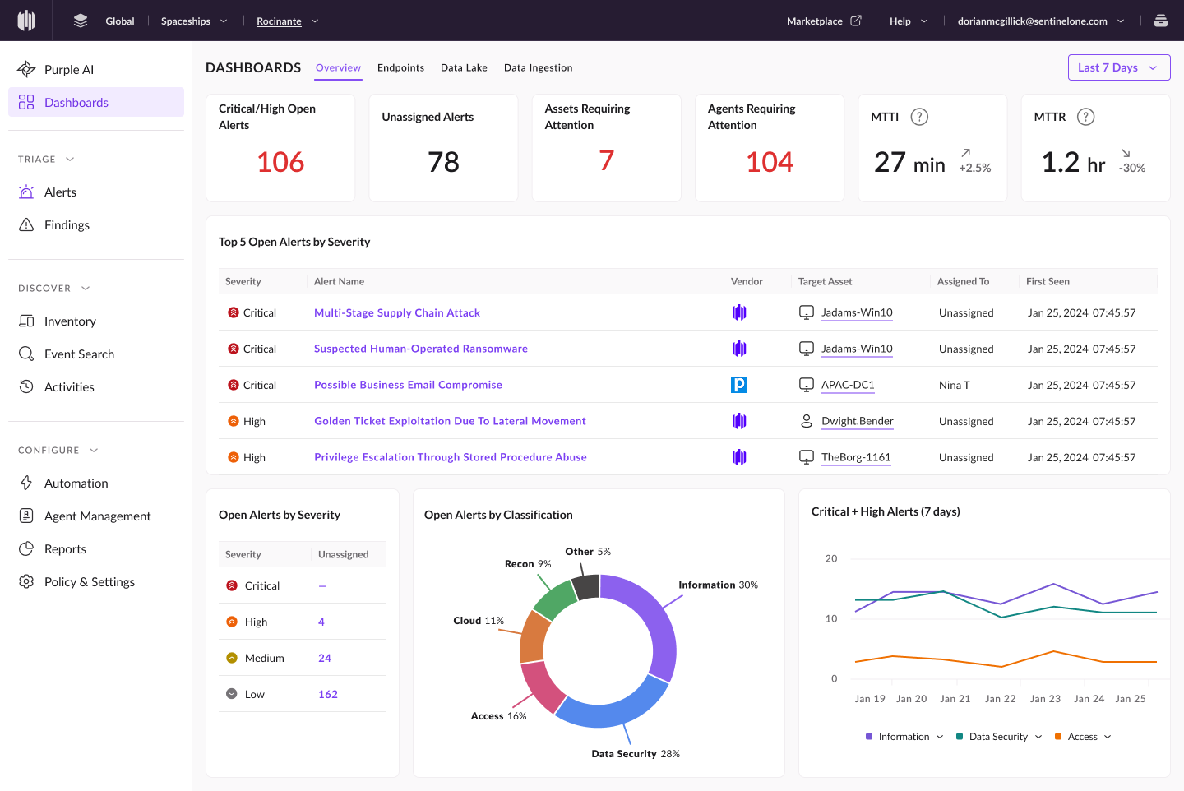Switch to the Data Lake tab
Screen dimensions: 1184x791
pos(464,67)
